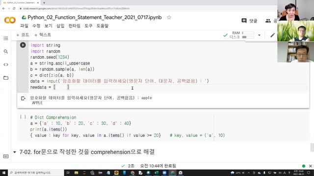
Task: Click the Colab CO logo
Action: (x=10, y=20)
